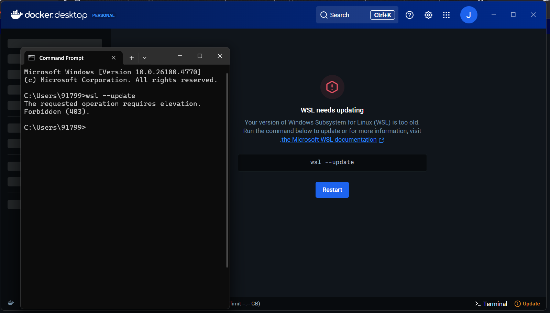Click the Docker Desktop whale logo
Viewport: 550px width, 313px height.
(17, 14)
